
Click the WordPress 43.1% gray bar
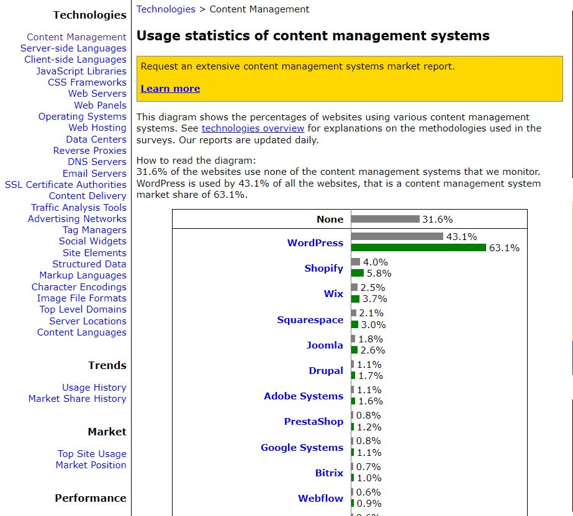click(397, 237)
